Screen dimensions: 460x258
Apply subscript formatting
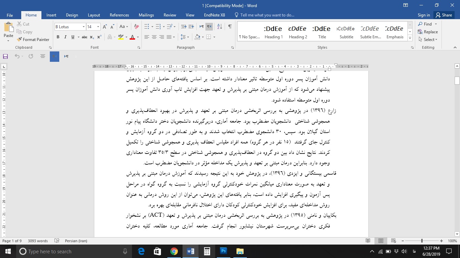click(93, 37)
